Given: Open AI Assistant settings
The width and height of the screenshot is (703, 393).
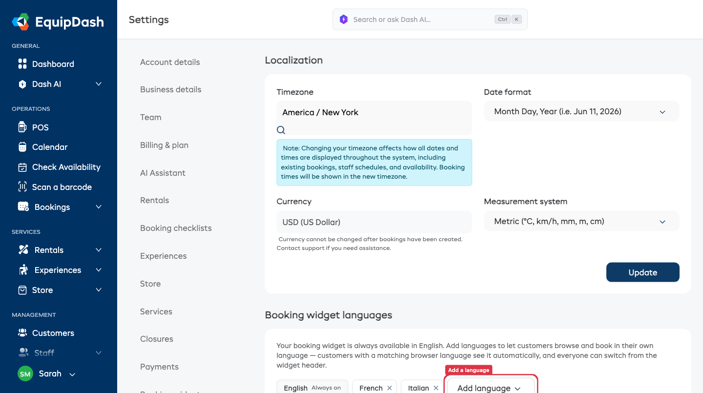Looking at the screenshot, I should point(163,173).
